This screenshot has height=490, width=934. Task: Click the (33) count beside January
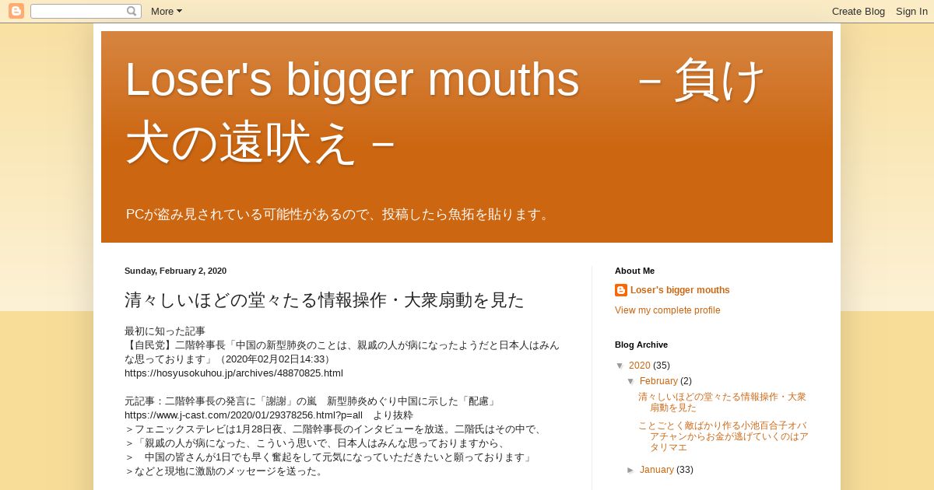(x=685, y=470)
